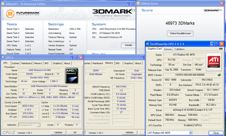Minimize the GPU-Z window
The image size is (226, 136).
(x=212, y=44)
